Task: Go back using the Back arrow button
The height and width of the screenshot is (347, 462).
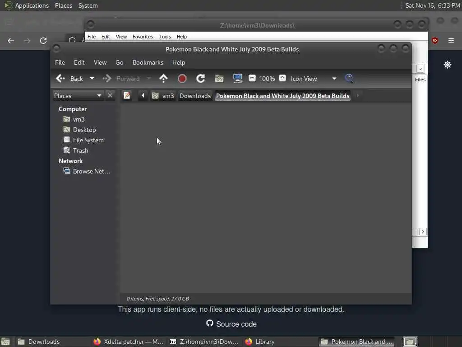Action: [x=69, y=79]
